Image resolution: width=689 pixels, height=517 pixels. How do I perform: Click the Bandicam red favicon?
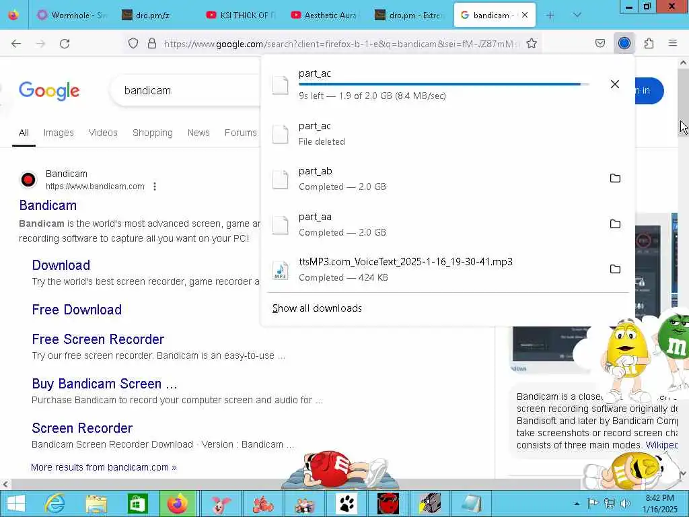click(28, 179)
